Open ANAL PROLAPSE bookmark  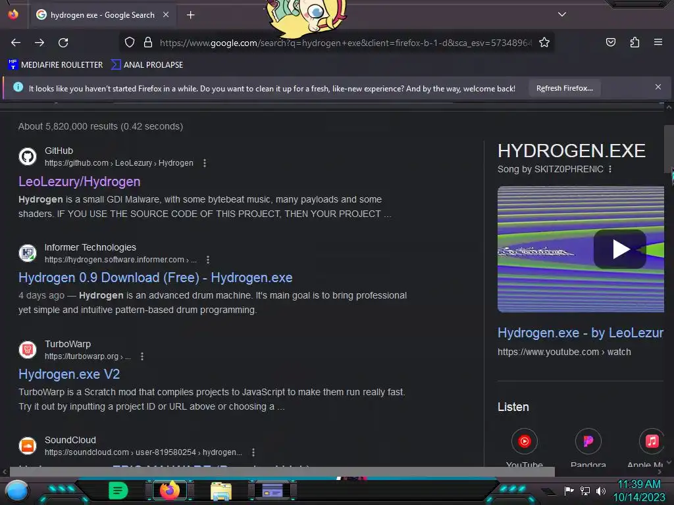click(147, 65)
